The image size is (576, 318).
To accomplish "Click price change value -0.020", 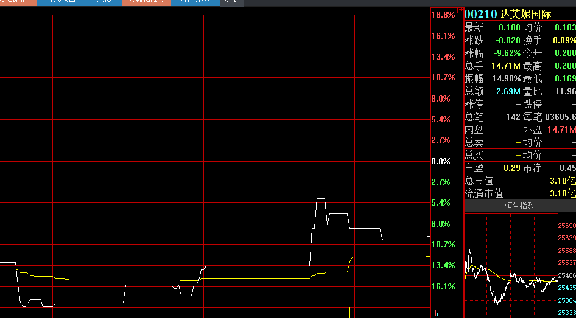I will pyautogui.click(x=508, y=40).
